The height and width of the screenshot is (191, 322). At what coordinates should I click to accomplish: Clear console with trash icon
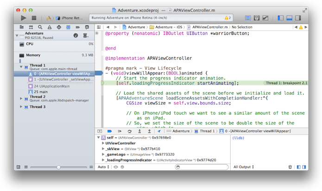pyautogui.click(x=290, y=167)
